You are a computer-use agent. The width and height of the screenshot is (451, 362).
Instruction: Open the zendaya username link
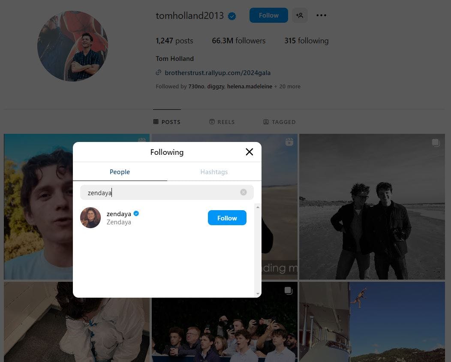[119, 214]
